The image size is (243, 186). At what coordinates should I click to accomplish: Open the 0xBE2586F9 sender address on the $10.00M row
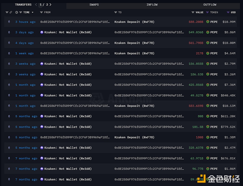[75, 43]
